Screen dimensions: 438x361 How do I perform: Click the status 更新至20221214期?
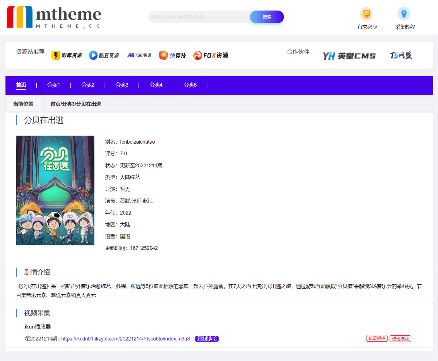click(x=141, y=166)
